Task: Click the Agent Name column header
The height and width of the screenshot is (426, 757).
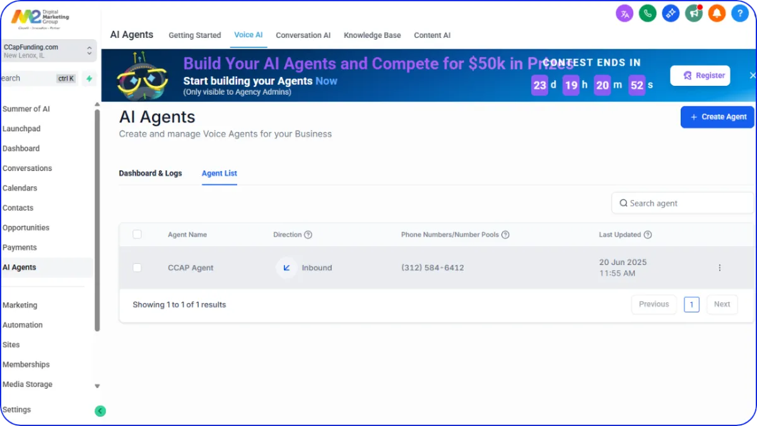Action: (187, 235)
